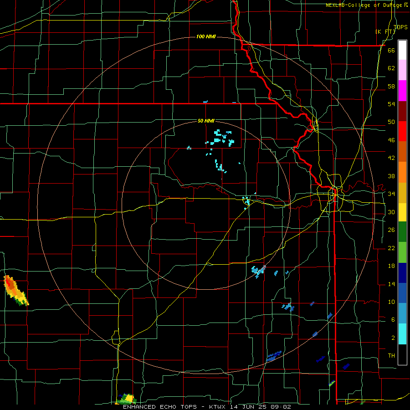Screen dimensions: 410x410
Task: Pick the gold legend color block
Action: click(402, 193)
